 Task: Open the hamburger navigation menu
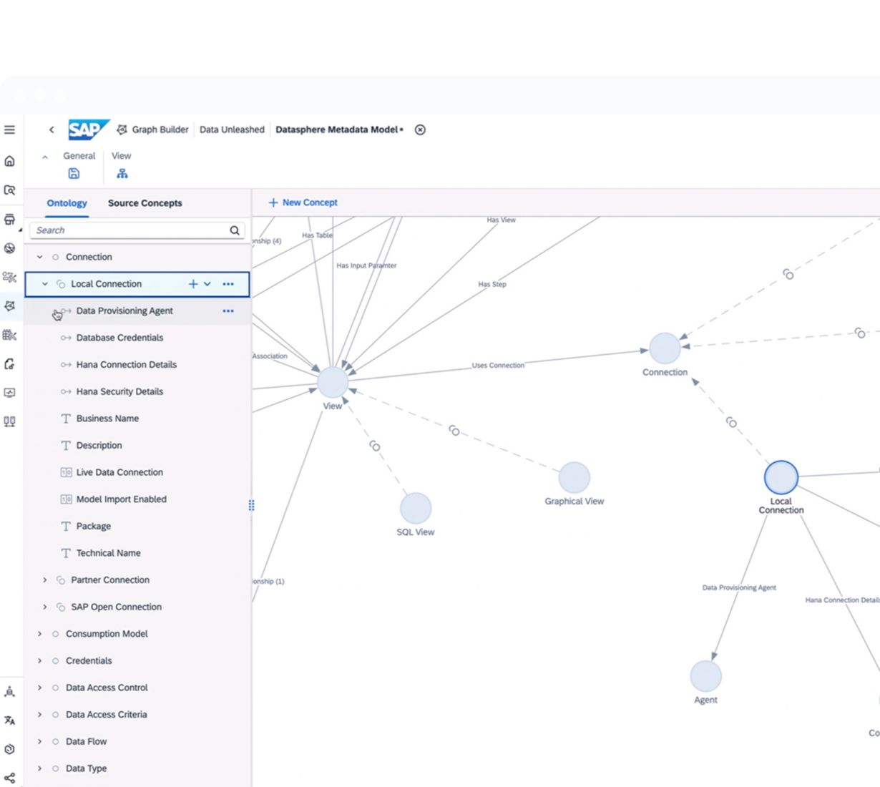click(x=10, y=129)
